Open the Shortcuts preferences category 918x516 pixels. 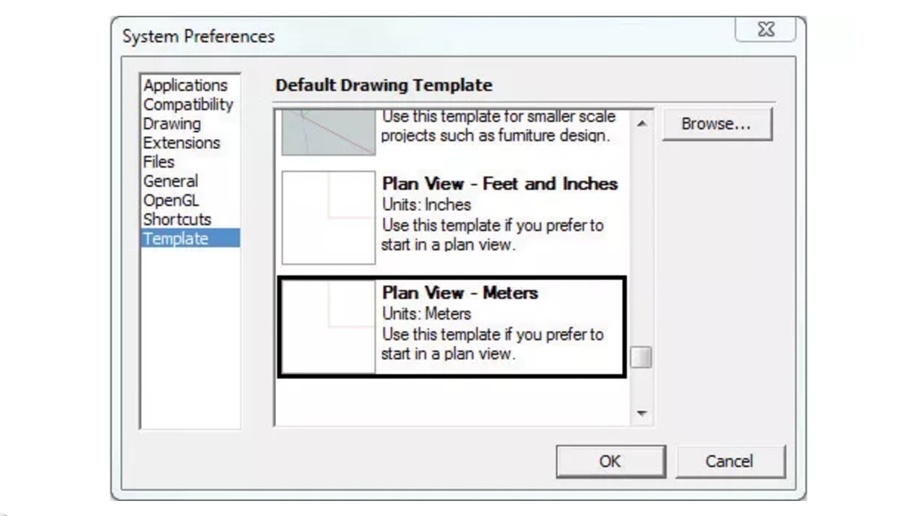177,219
